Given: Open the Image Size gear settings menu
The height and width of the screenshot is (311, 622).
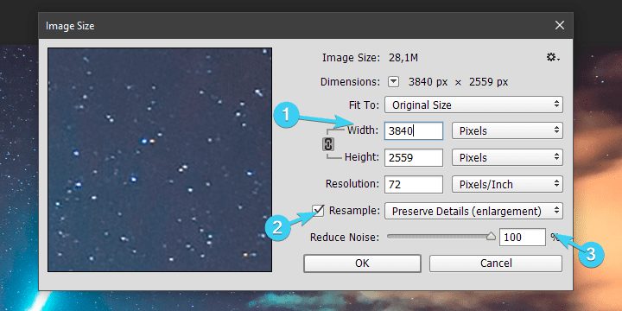Looking at the screenshot, I should coord(553,58).
